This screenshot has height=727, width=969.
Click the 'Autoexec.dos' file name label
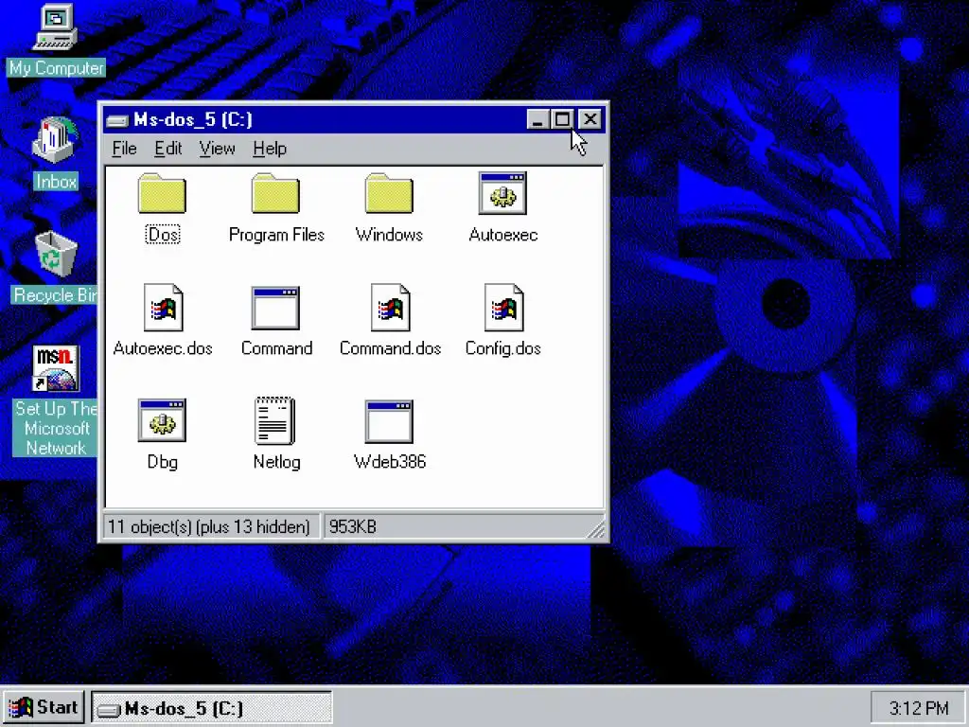point(163,348)
